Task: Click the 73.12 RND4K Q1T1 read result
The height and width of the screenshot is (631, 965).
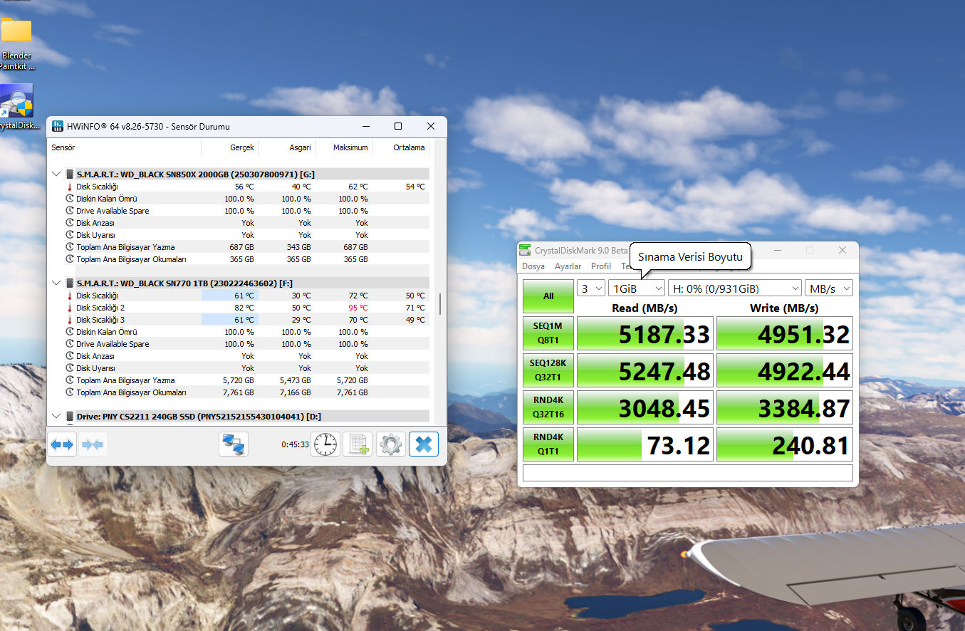Action: (x=645, y=444)
